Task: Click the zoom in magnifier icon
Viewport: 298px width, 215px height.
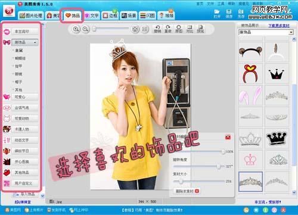Action: click(x=76, y=29)
